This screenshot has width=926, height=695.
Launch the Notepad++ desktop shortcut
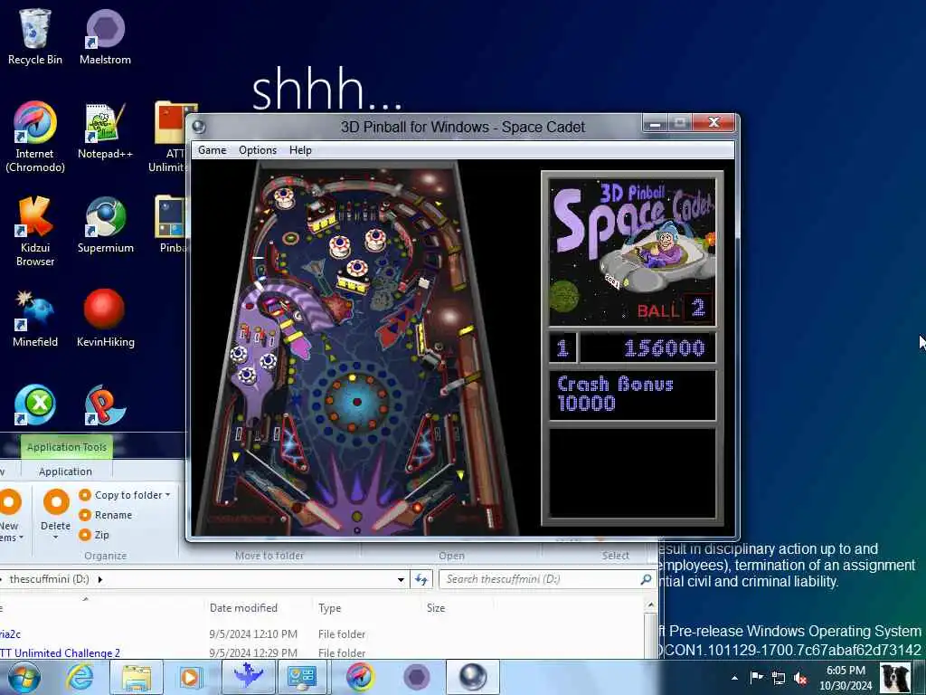pyautogui.click(x=105, y=131)
